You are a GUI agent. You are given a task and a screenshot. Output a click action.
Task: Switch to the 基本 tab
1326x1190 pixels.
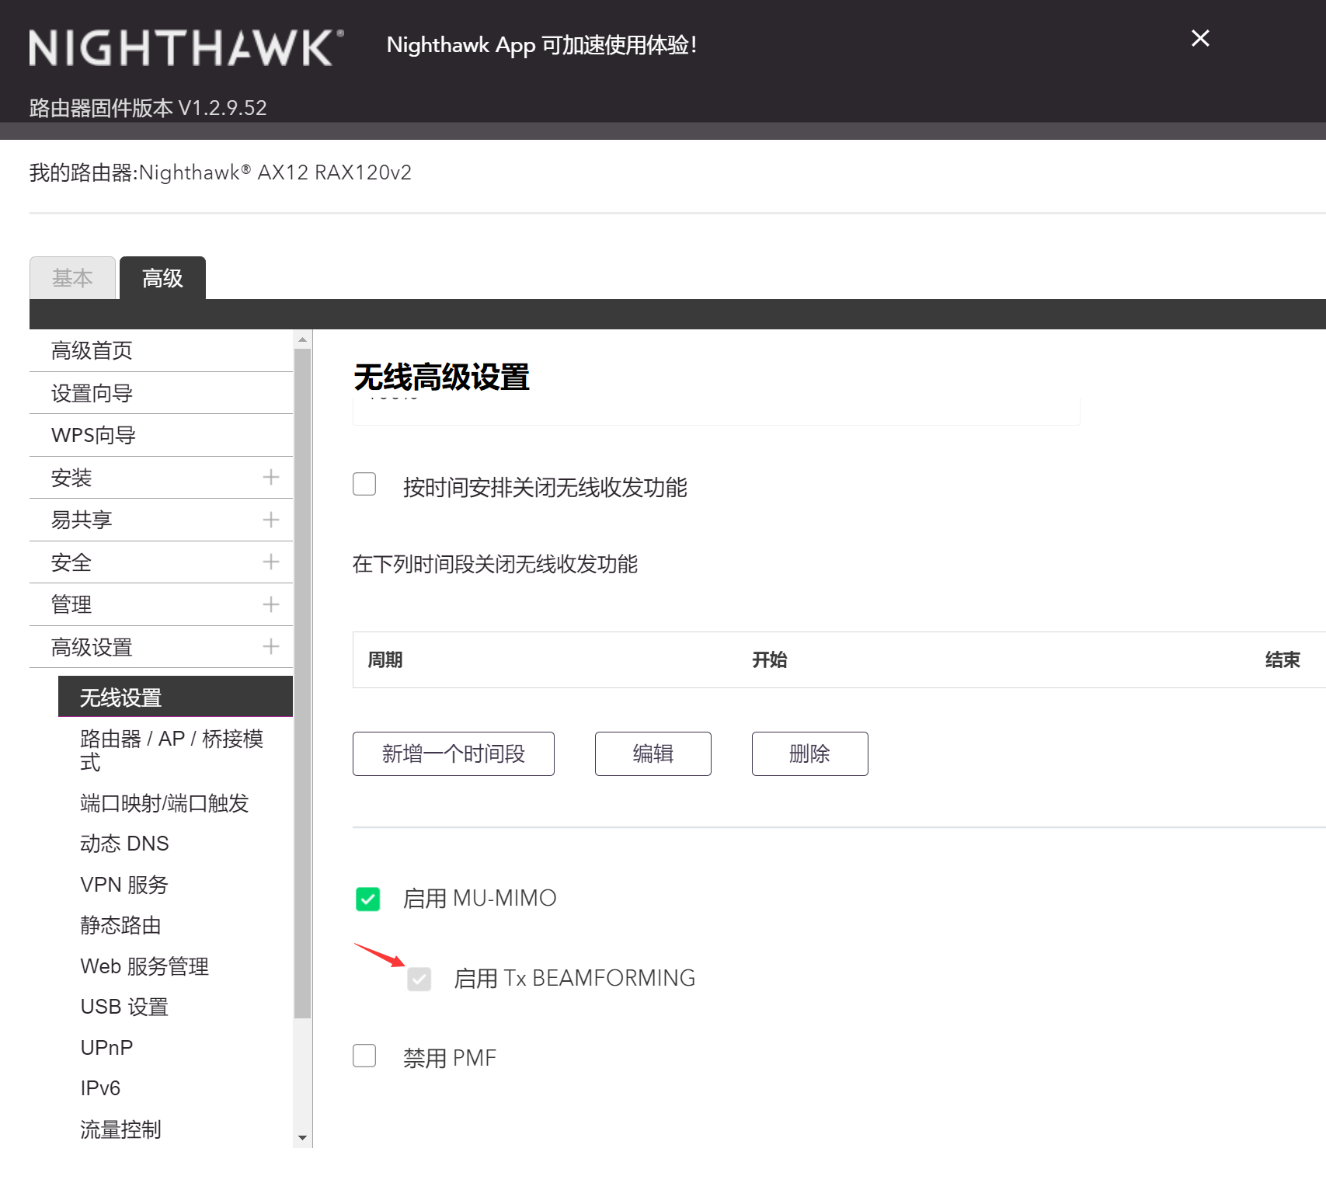point(72,278)
